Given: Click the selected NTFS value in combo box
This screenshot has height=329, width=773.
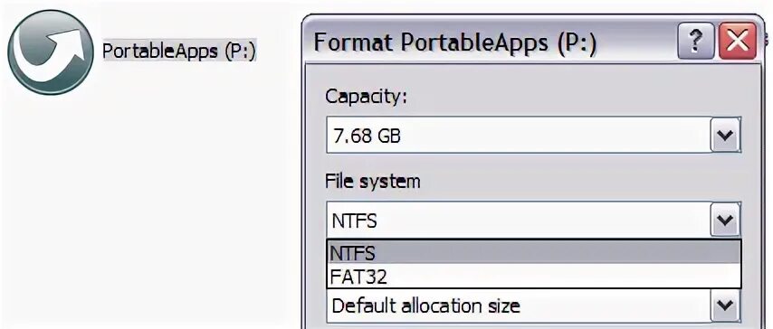Looking at the screenshot, I should (x=355, y=221).
